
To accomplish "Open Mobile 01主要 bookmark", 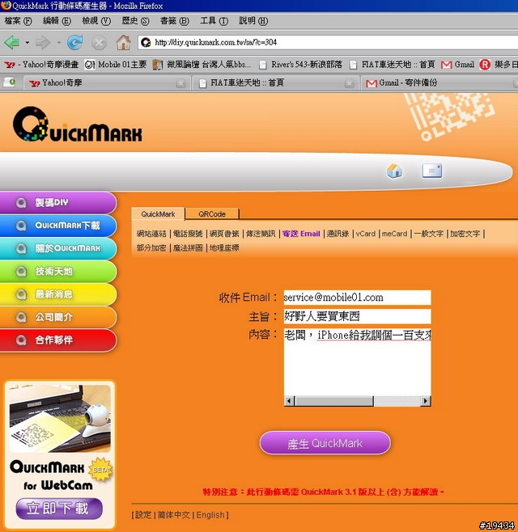I will click(116, 65).
